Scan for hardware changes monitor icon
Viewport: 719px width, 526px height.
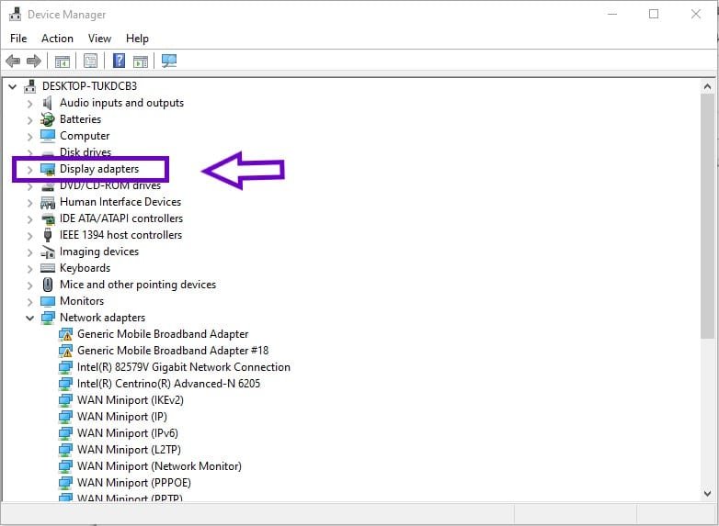pyautogui.click(x=169, y=61)
